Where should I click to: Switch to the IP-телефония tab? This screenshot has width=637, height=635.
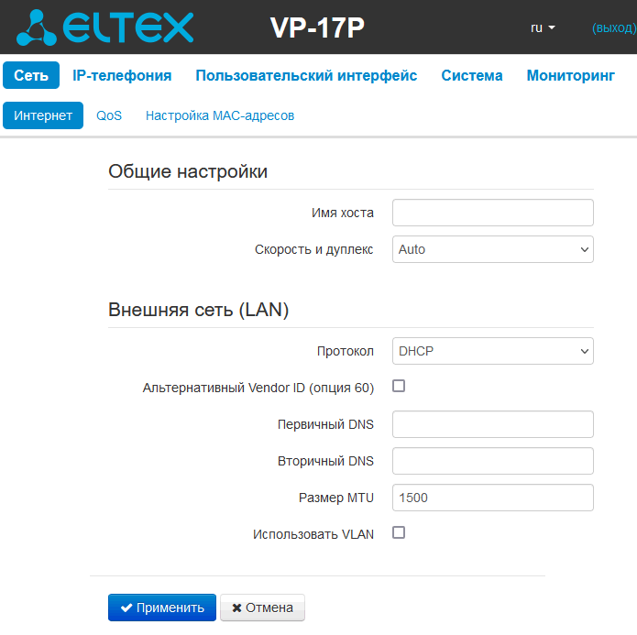click(122, 75)
